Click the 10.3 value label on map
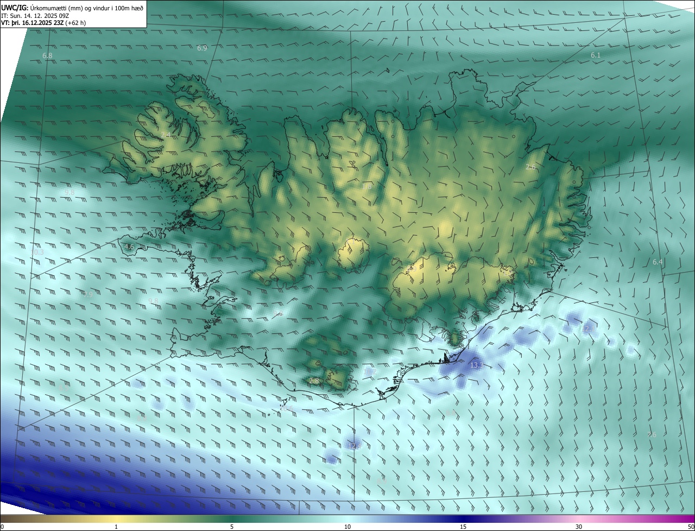This screenshot has height=531, width=695. click(37, 252)
